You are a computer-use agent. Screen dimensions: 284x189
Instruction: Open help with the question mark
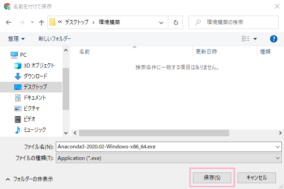(x=273, y=39)
